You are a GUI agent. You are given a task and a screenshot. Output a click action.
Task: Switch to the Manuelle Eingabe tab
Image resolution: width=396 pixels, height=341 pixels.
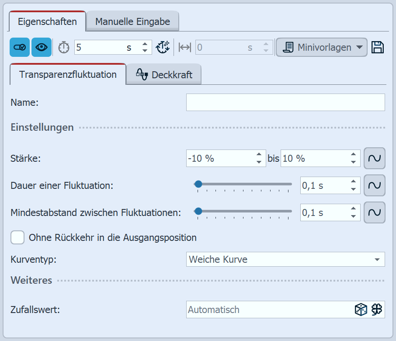pyautogui.click(x=132, y=21)
